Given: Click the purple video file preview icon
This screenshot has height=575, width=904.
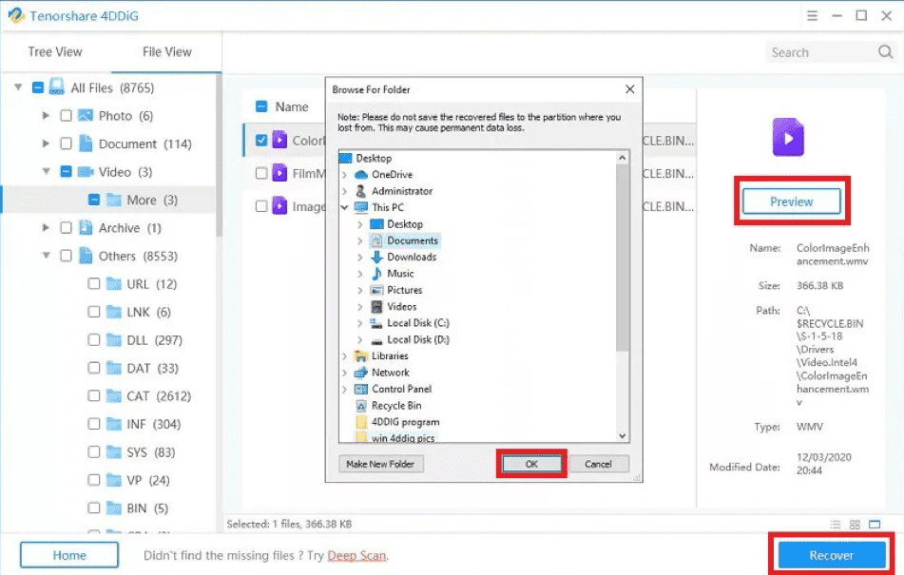Looking at the screenshot, I should pos(788,138).
